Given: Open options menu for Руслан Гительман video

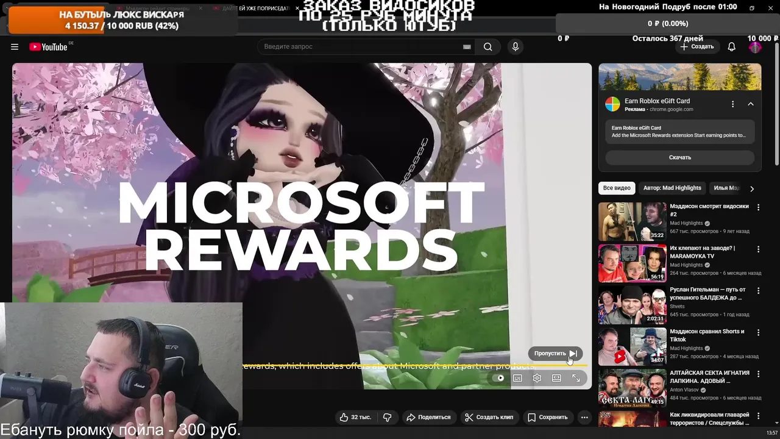Looking at the screenshot, I should pyautogui.click(x=759, y=291).
